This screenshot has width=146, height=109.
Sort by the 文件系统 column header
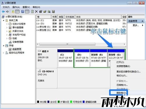pos(70,17)
